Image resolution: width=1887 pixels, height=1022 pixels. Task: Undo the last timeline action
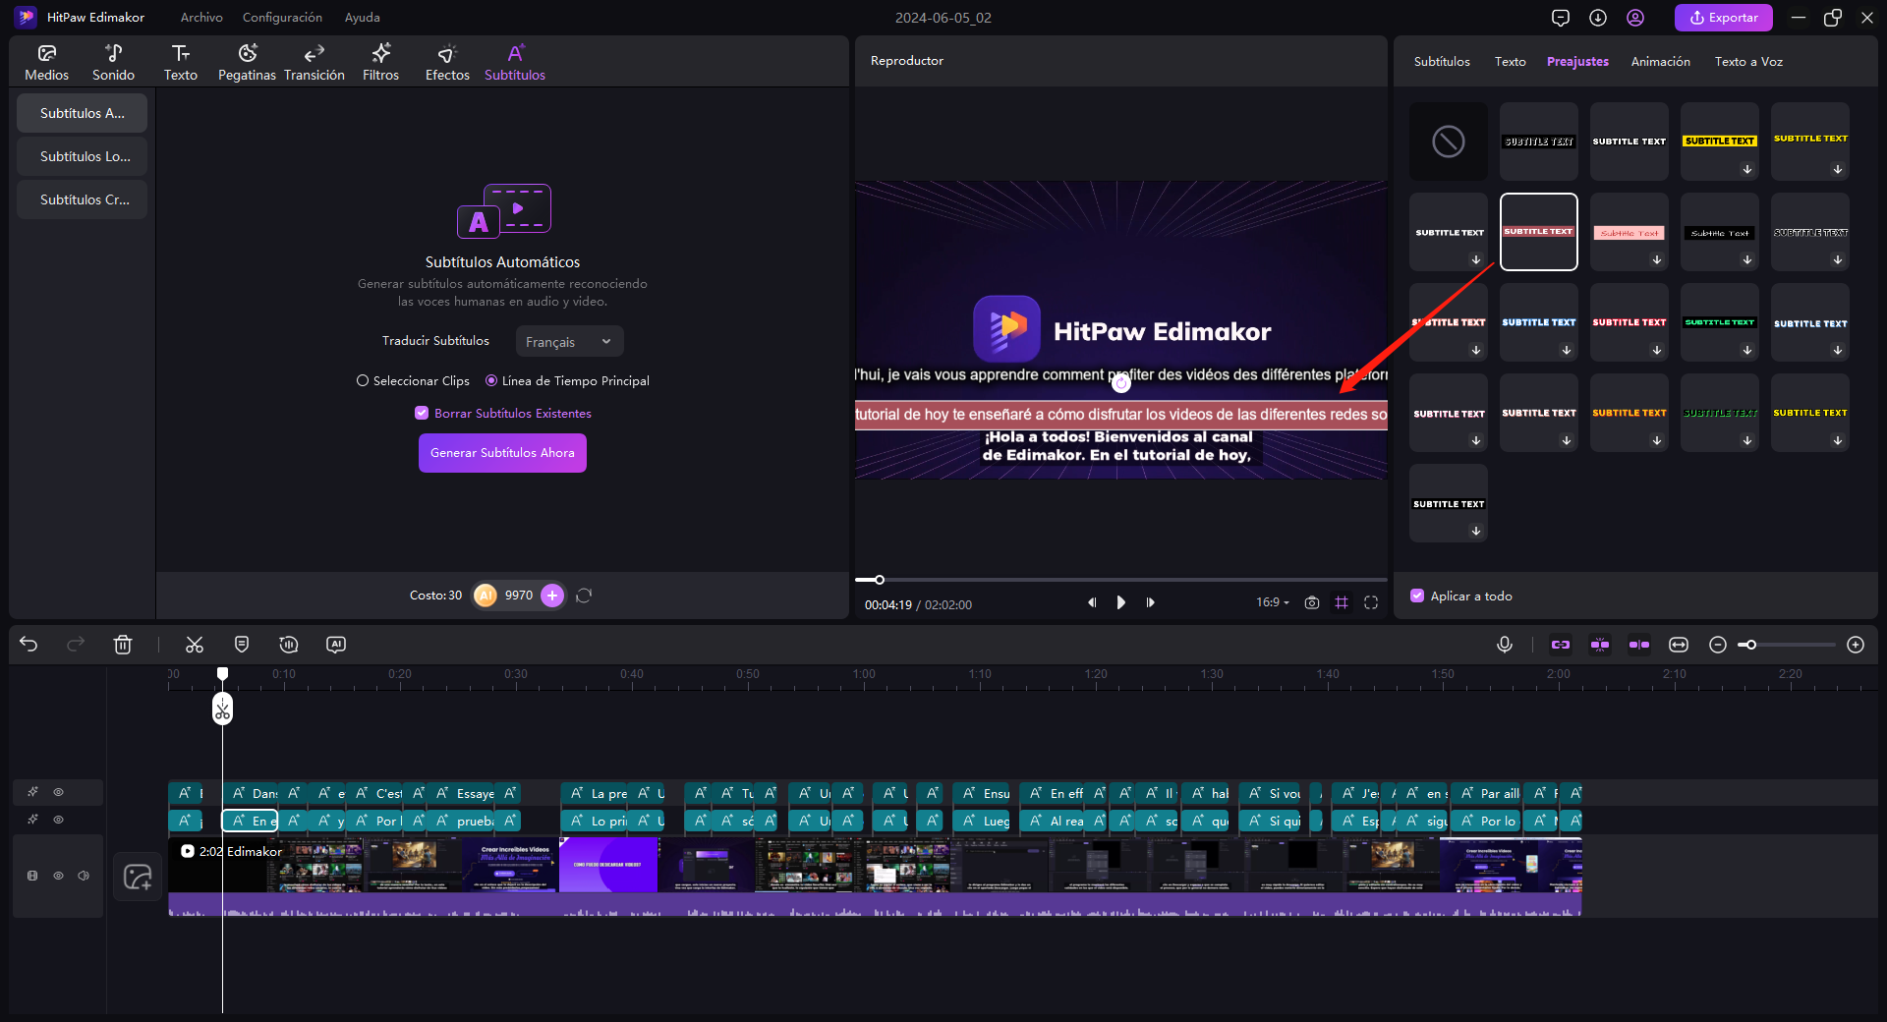(x=29, y=645)
